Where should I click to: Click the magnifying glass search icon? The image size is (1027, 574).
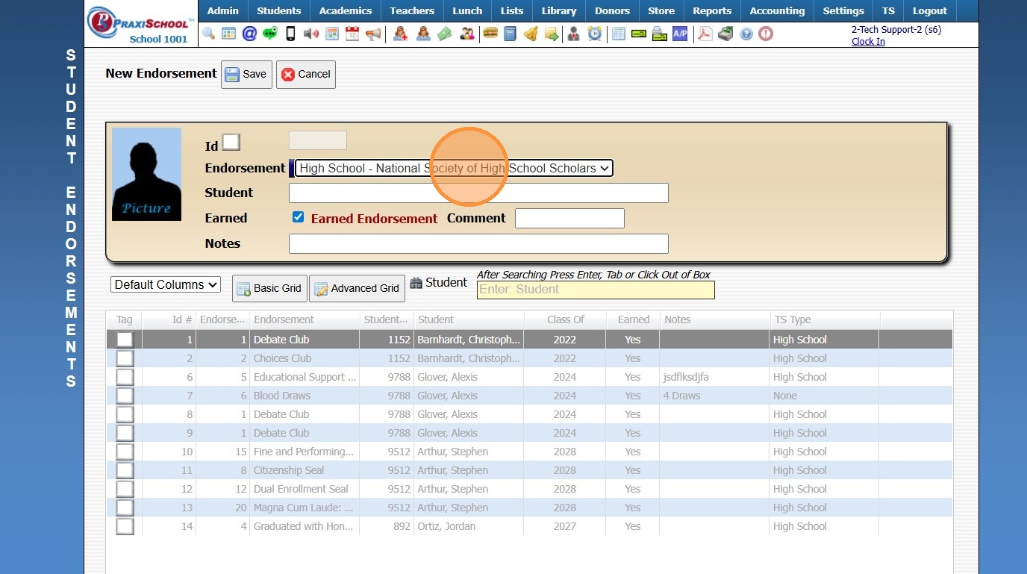click(208, 34)
